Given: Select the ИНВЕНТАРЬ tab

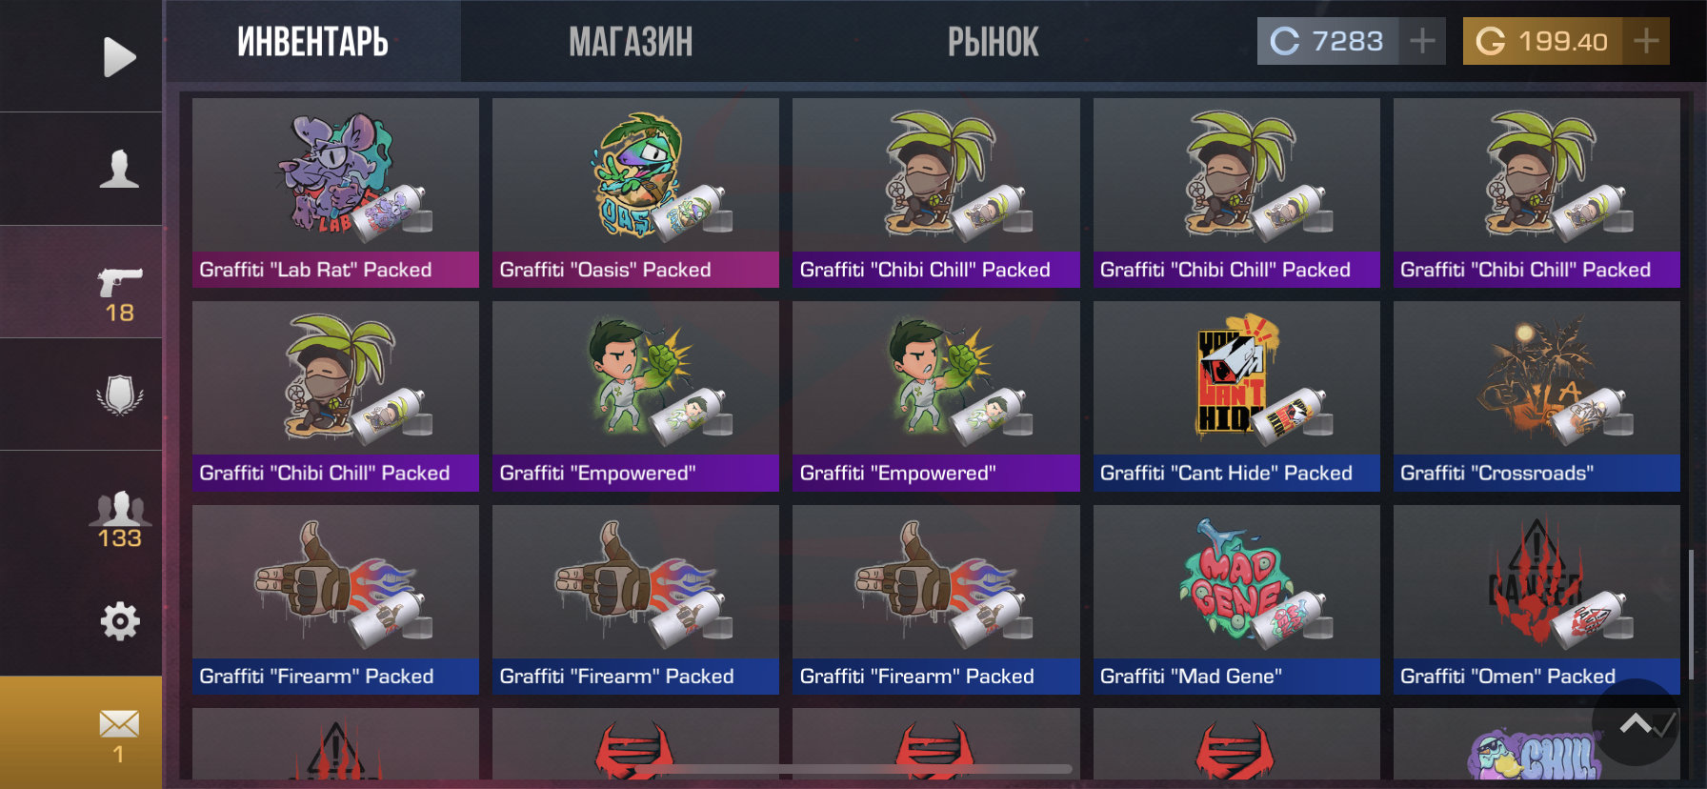Looking at the screenshot, I should click(x=312, y=42).
